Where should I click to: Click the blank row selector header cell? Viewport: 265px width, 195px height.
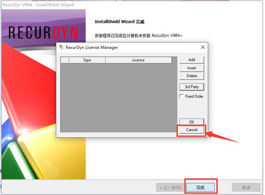click(x=65, y=60)
